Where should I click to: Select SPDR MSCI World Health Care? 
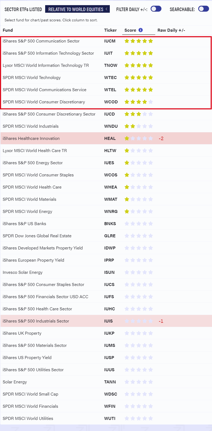pyautogui.click(x=32, y=187)
